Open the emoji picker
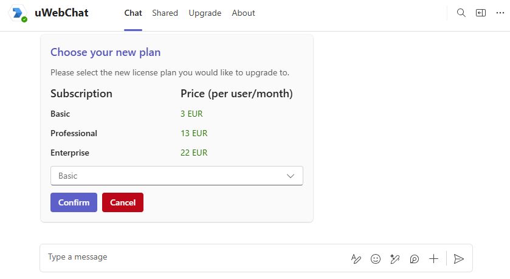The image size is (510, 279). tap(376, 259)
